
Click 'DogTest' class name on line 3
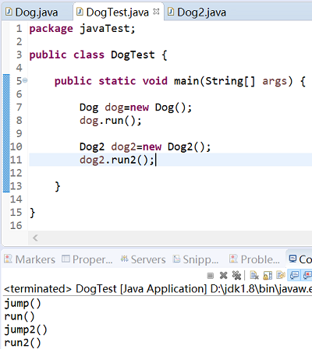(x=133, y=55)
